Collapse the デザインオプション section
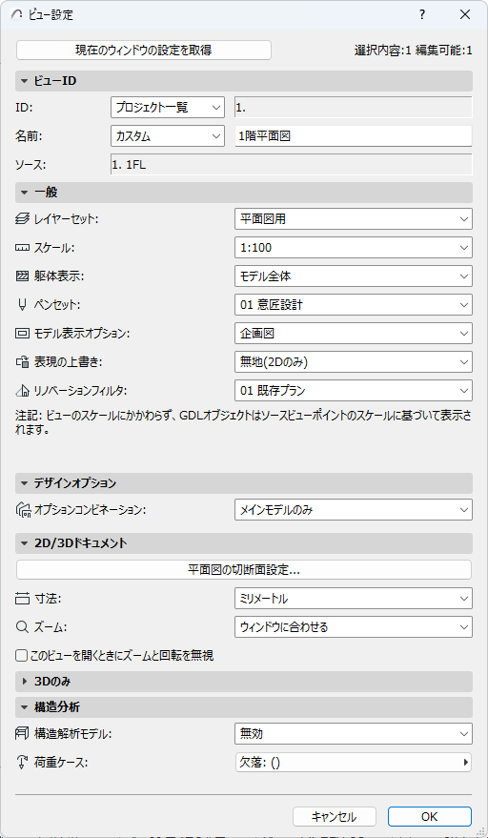 (x=244, y=483)
